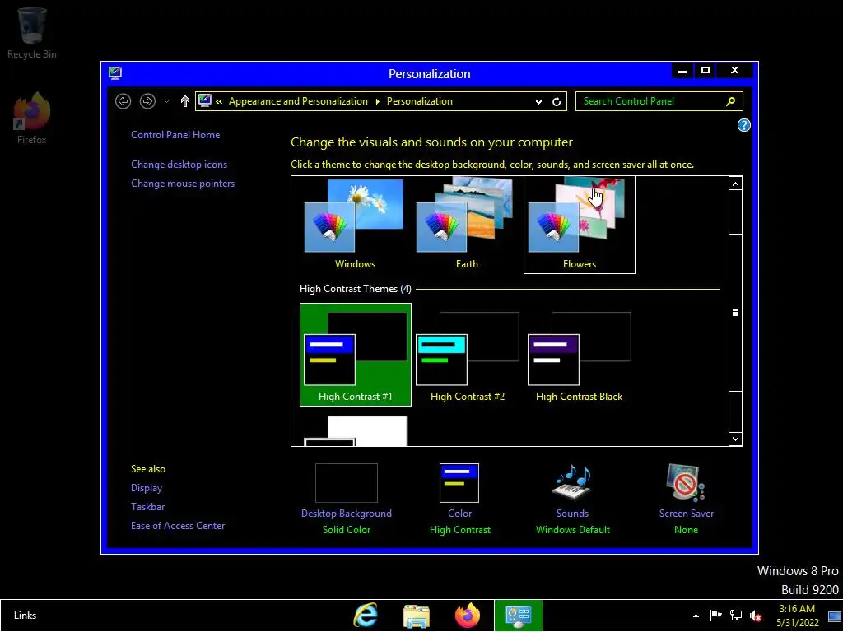Select the High Contrast Black theme
Screen dimensions: 843x632
tap(579, 355)
